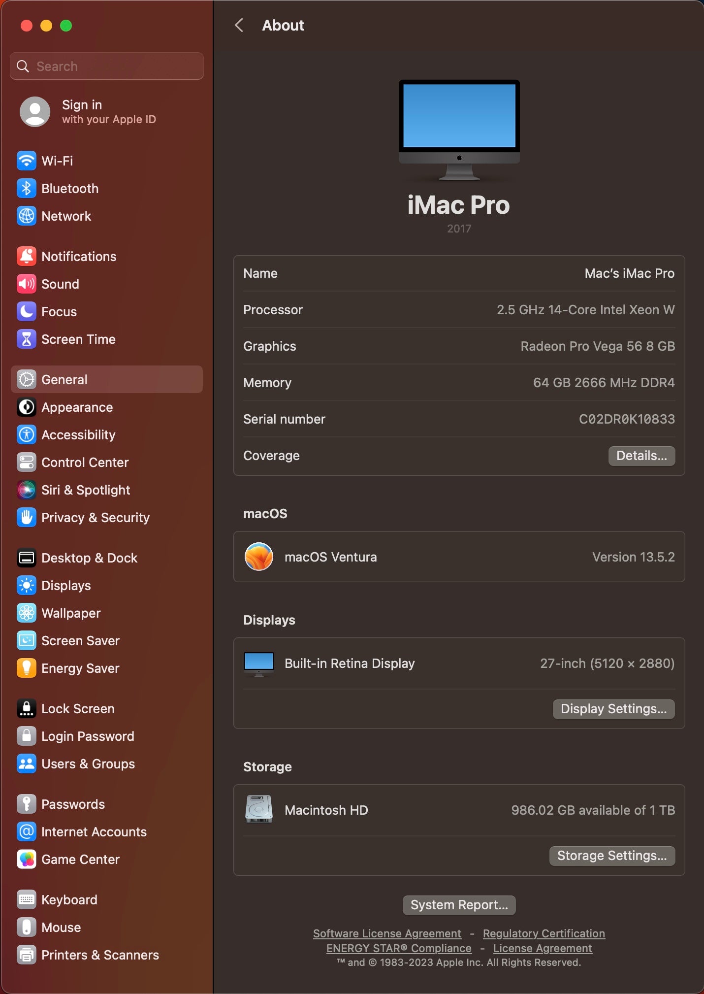Select the Game Center icon
The image size is (704, 994).
click(26, 859)
